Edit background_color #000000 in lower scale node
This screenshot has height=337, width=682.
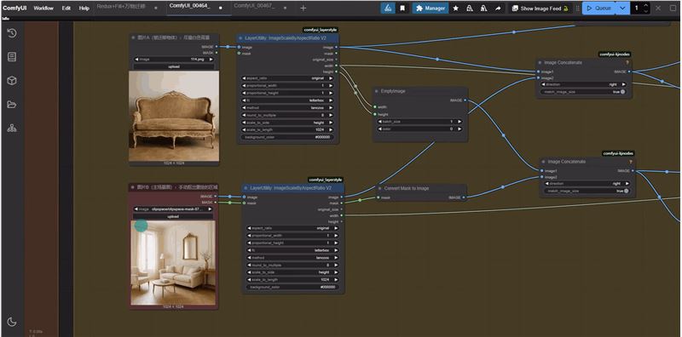click(x=292, y=287)
